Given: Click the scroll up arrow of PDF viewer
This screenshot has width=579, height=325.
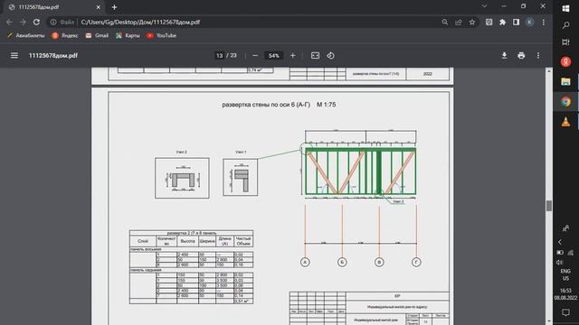Looking at the screenshot, I should coord(549,70).
